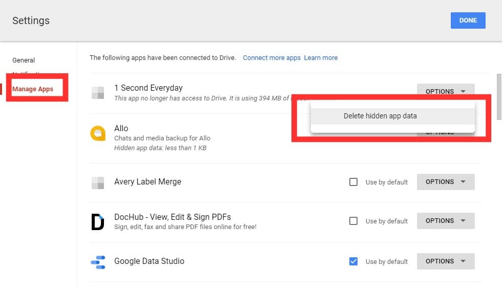Click 'Sign, edit, fax and share PDF' description
The height and width of the screenshot is (287, 502).
tap(185, 227)
